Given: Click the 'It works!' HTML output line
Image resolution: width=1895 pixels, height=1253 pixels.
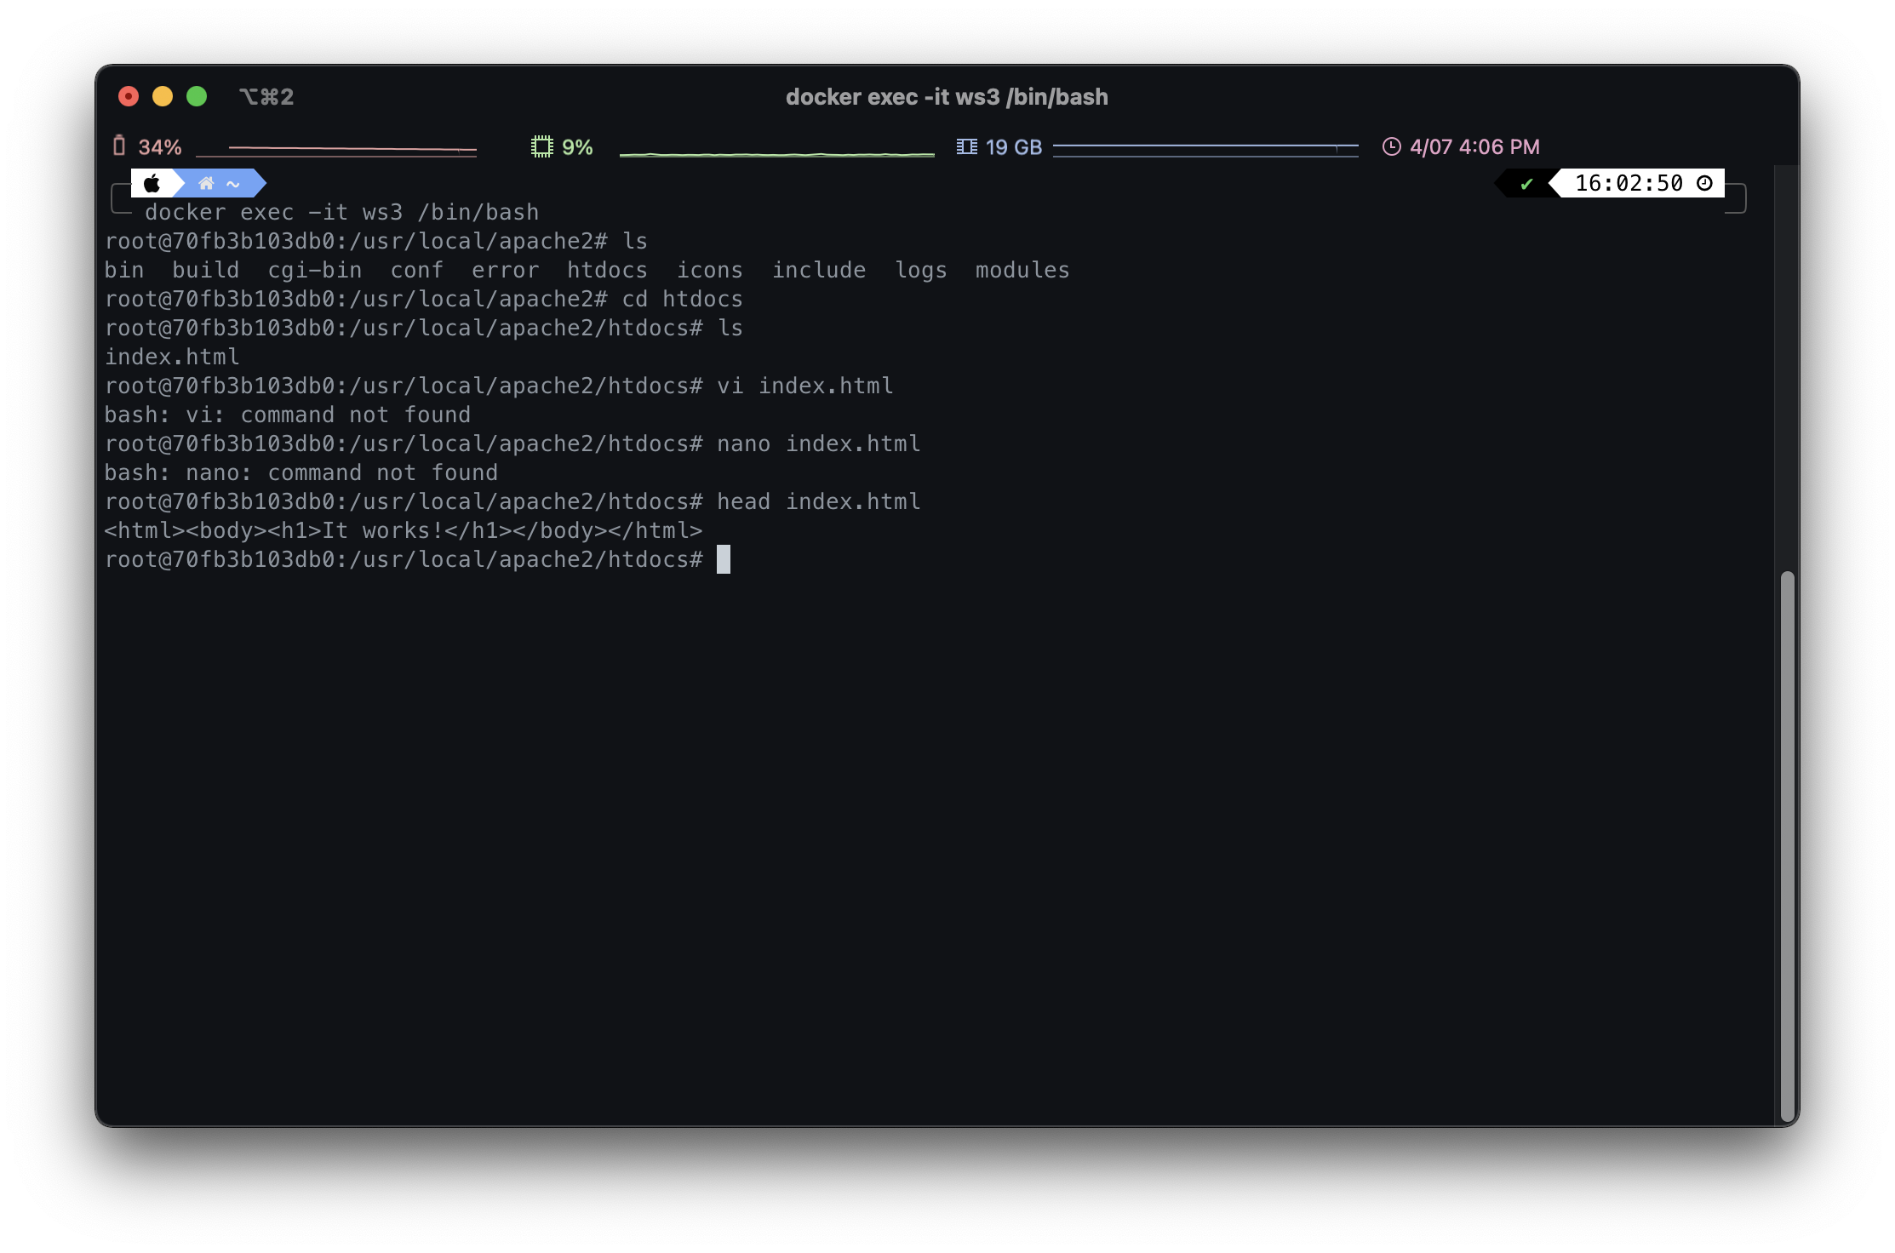Looking at the screenshot, I should [403, 530].
